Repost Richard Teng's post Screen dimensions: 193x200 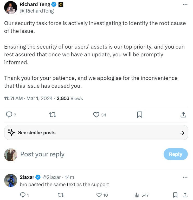click(53, 115)
